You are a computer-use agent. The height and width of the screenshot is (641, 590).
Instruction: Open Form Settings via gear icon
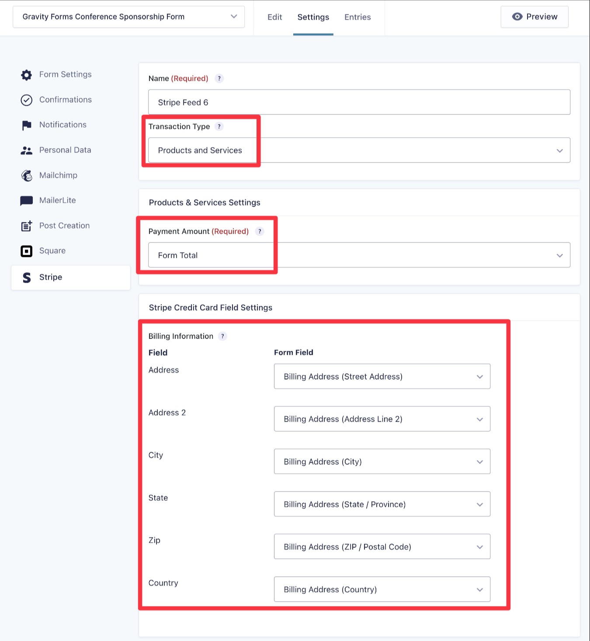tap(26, 75)
